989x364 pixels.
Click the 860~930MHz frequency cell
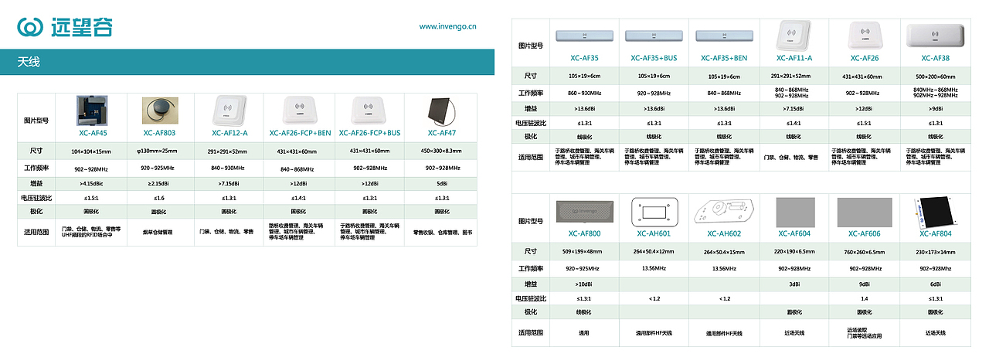(x=584, y=93)
